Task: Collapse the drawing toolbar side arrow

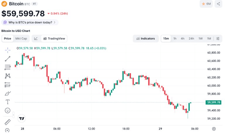Action: click(13, 115)
